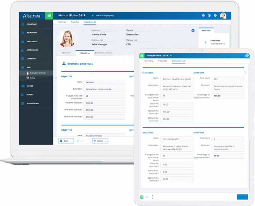
Task: Select the Objectives tab
Action: click(x=85, y=53)
